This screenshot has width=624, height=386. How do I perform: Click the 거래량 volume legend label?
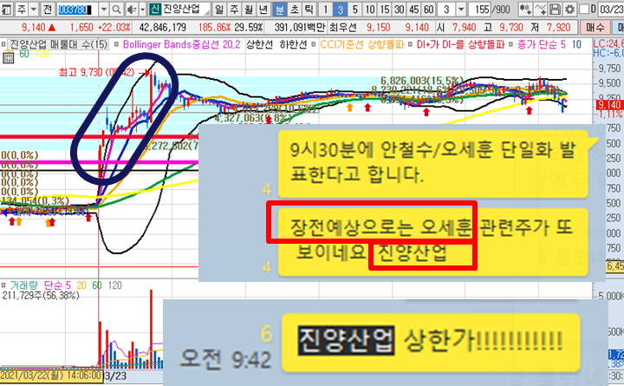23,285
